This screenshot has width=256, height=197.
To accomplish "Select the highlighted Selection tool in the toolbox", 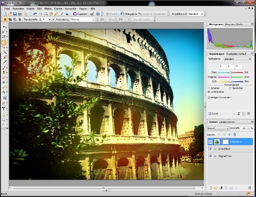I will [x=4, y=42].
